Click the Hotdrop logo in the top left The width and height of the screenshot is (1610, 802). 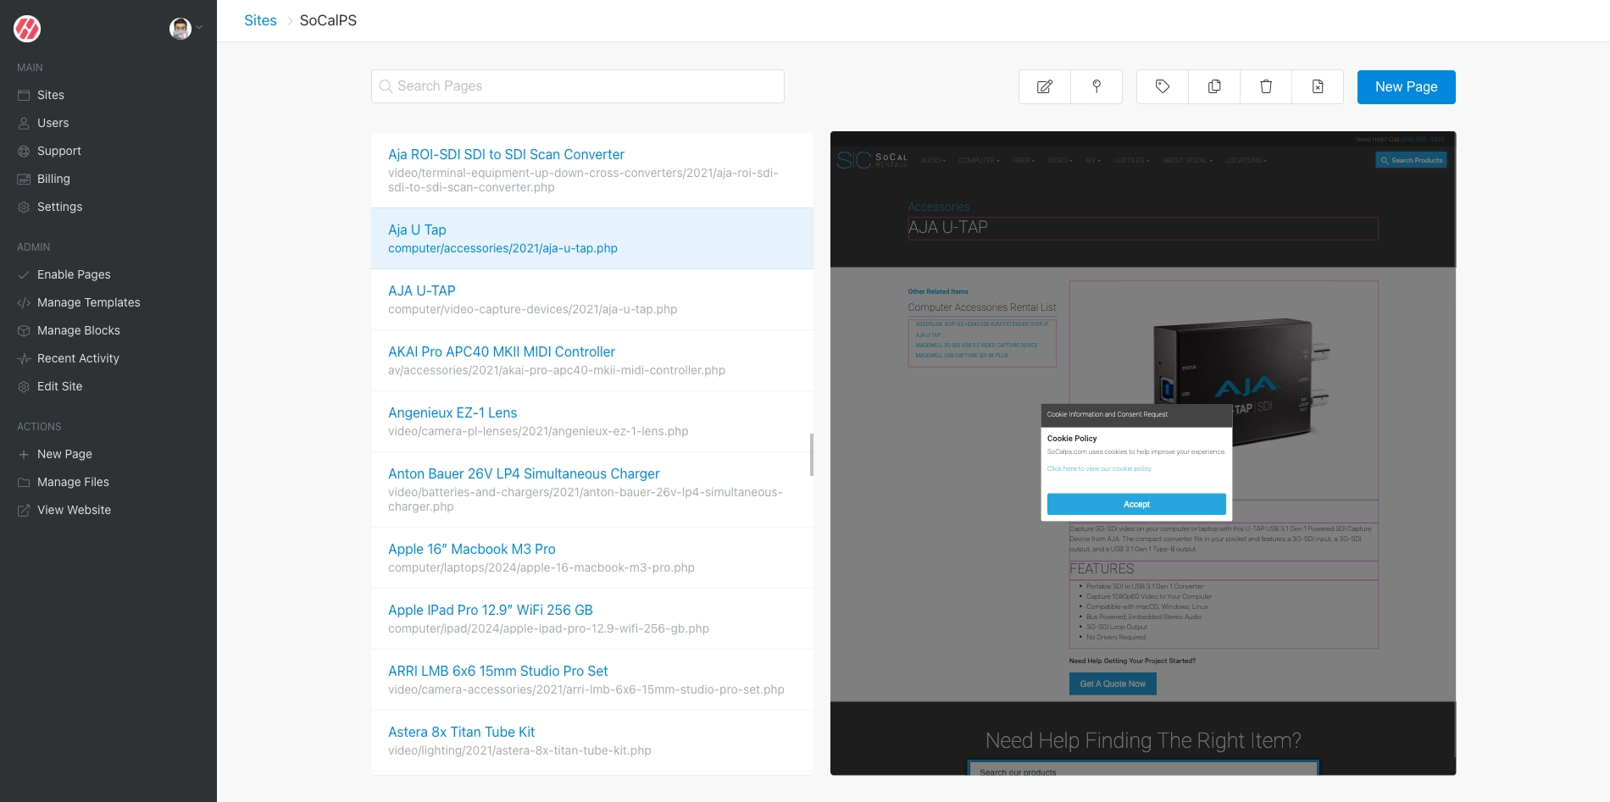point(27,28)
